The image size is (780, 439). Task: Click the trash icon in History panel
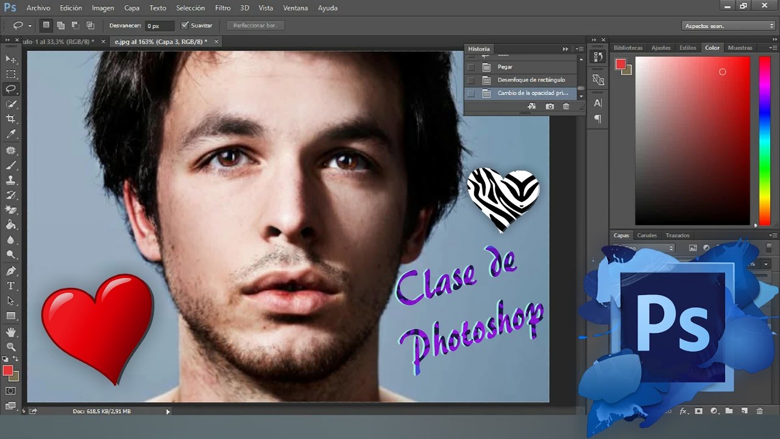point(566,106)
